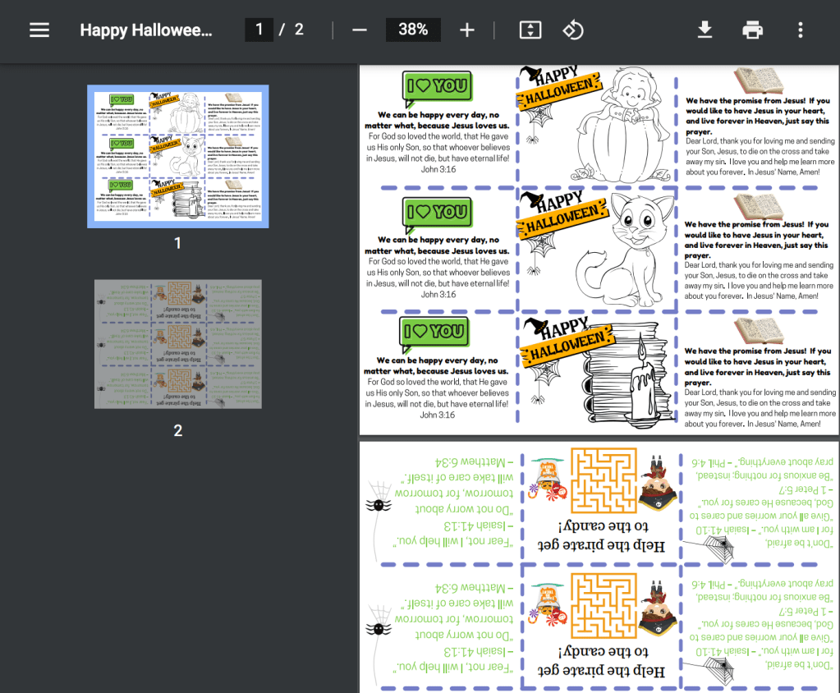Click the Happy Hallowee... document title

click(x=146, y=30)
